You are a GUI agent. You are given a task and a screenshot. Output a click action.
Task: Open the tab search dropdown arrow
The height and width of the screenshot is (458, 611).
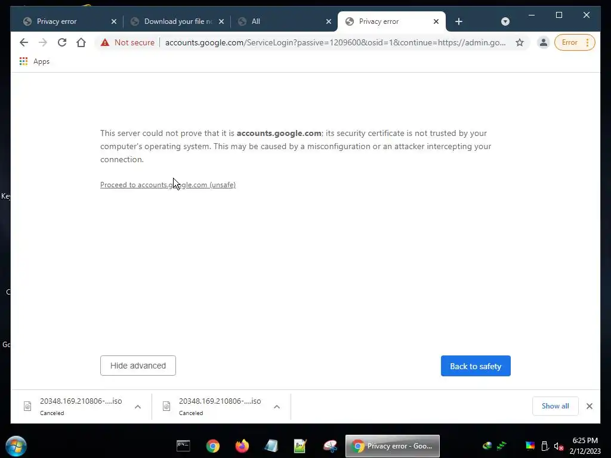pyautogui.click(x=505, y=21)
